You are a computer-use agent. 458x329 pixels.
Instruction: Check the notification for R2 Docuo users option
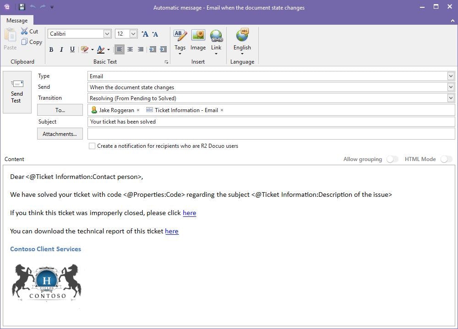tap(92, 146)
